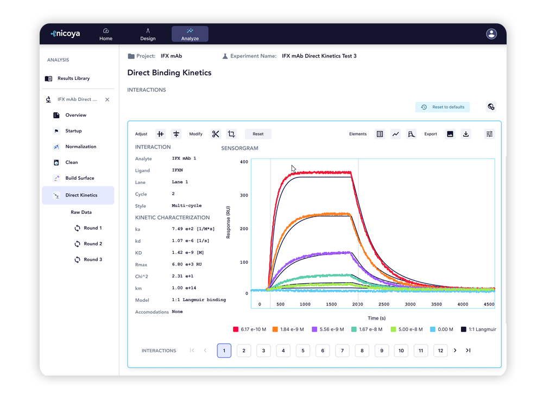Open the chart settings sliders icon

490,134
